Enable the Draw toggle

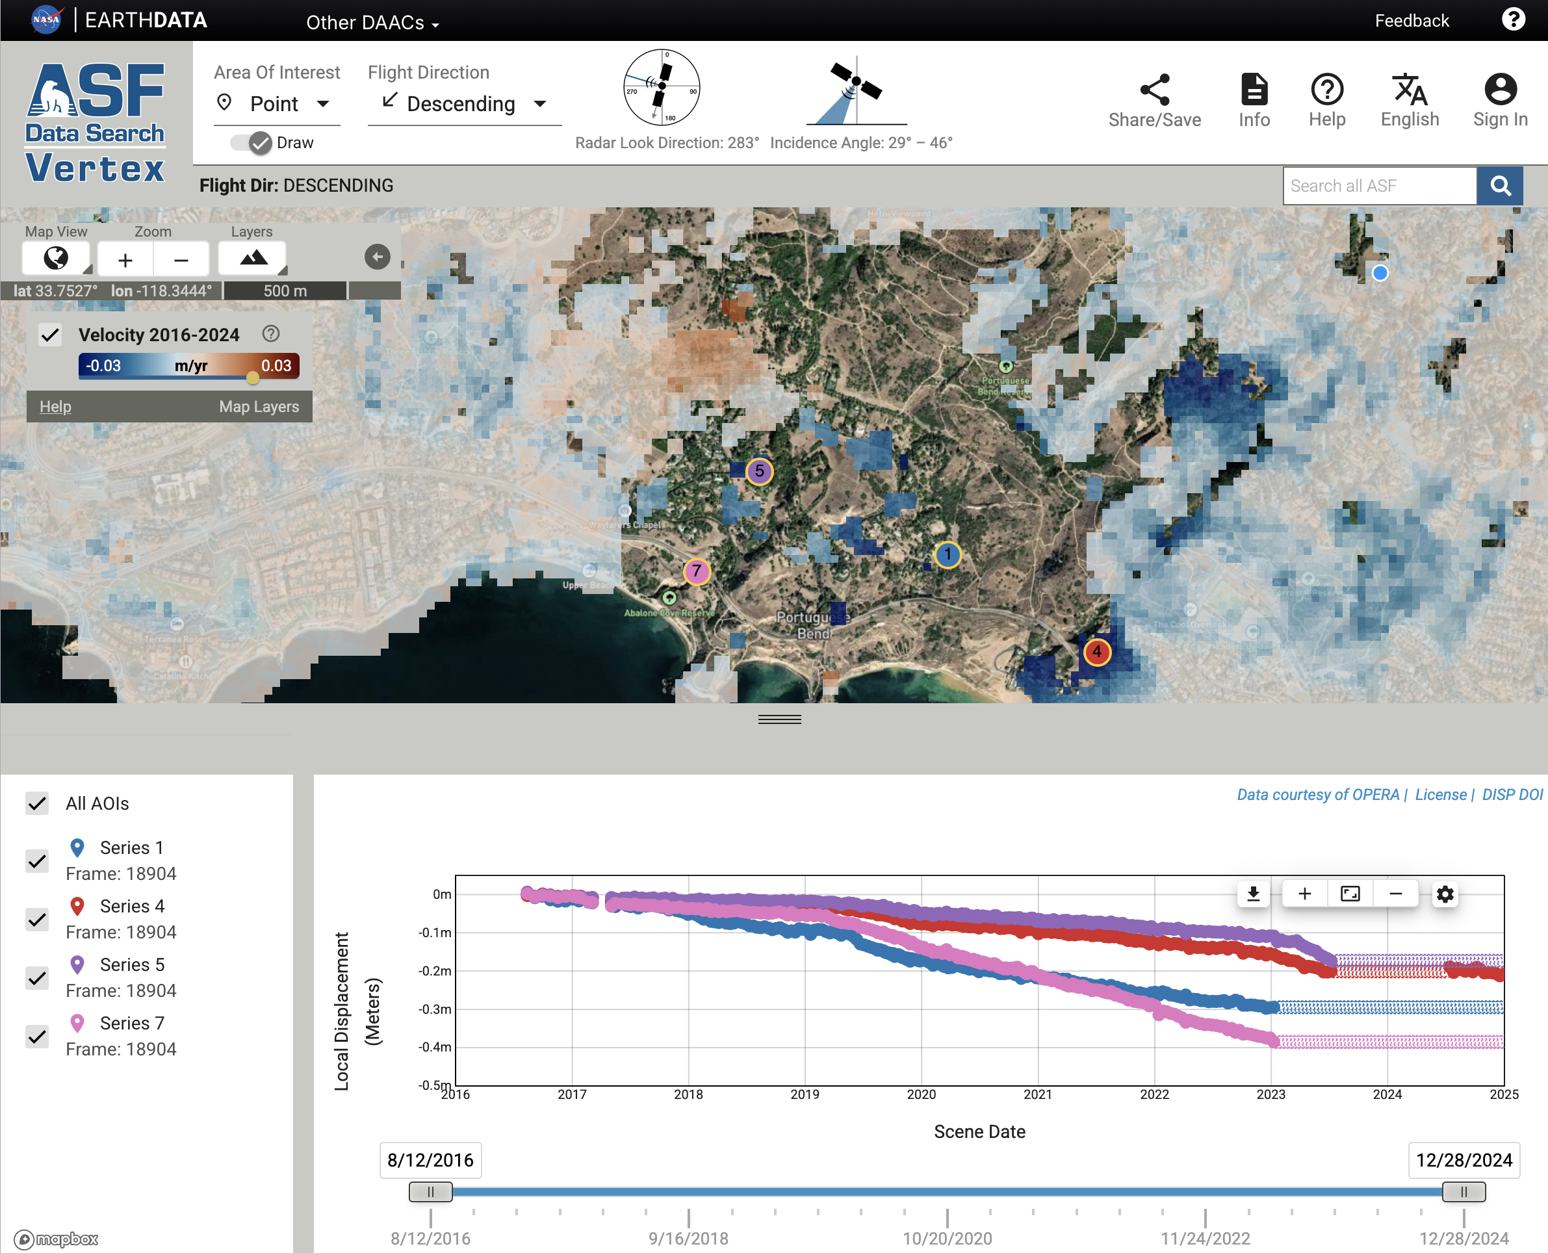(x=248, y=142)
